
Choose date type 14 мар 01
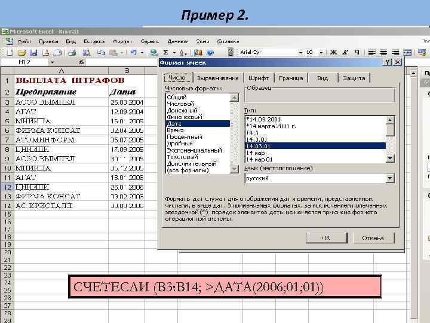[x=315, y=160]
